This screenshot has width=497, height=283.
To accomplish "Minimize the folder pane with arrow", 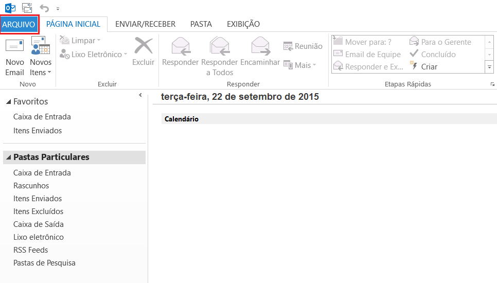I will (140, 96).
